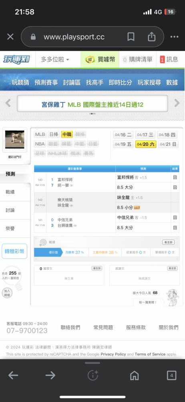Screen dimensions: 185x402
Task: Tap the 戰績 target icon
Action: 43,242
